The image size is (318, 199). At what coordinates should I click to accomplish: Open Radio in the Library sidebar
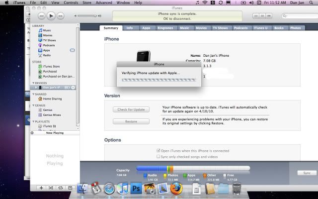point(47,55)
